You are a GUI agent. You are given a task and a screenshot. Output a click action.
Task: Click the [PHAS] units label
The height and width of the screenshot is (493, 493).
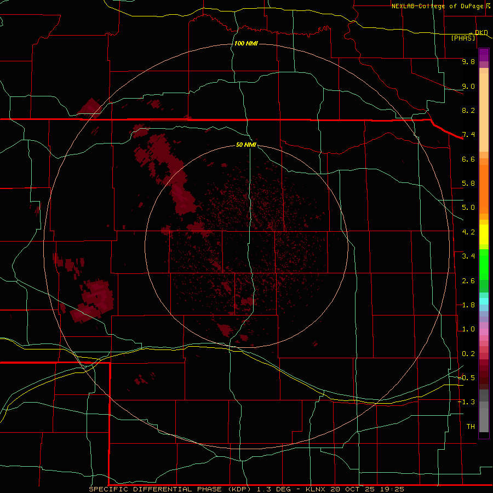tap(463, 38)
